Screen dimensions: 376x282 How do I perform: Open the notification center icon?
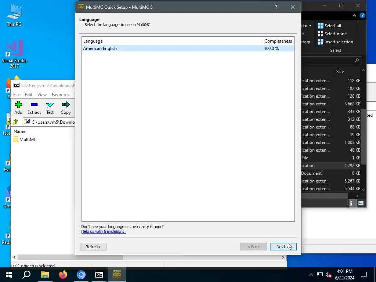[x=364, y=275]
